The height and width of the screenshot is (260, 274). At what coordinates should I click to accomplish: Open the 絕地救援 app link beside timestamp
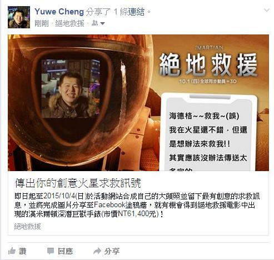pyautogui.click(x=69, y=23)
